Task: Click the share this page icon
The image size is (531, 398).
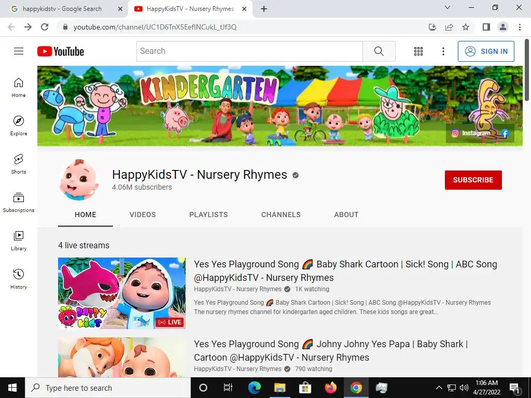Action: point(449,27)
